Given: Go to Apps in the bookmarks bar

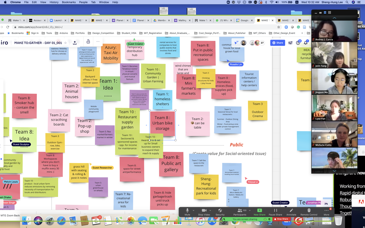Looking at the screenshot, I should (x=2, y=33).
